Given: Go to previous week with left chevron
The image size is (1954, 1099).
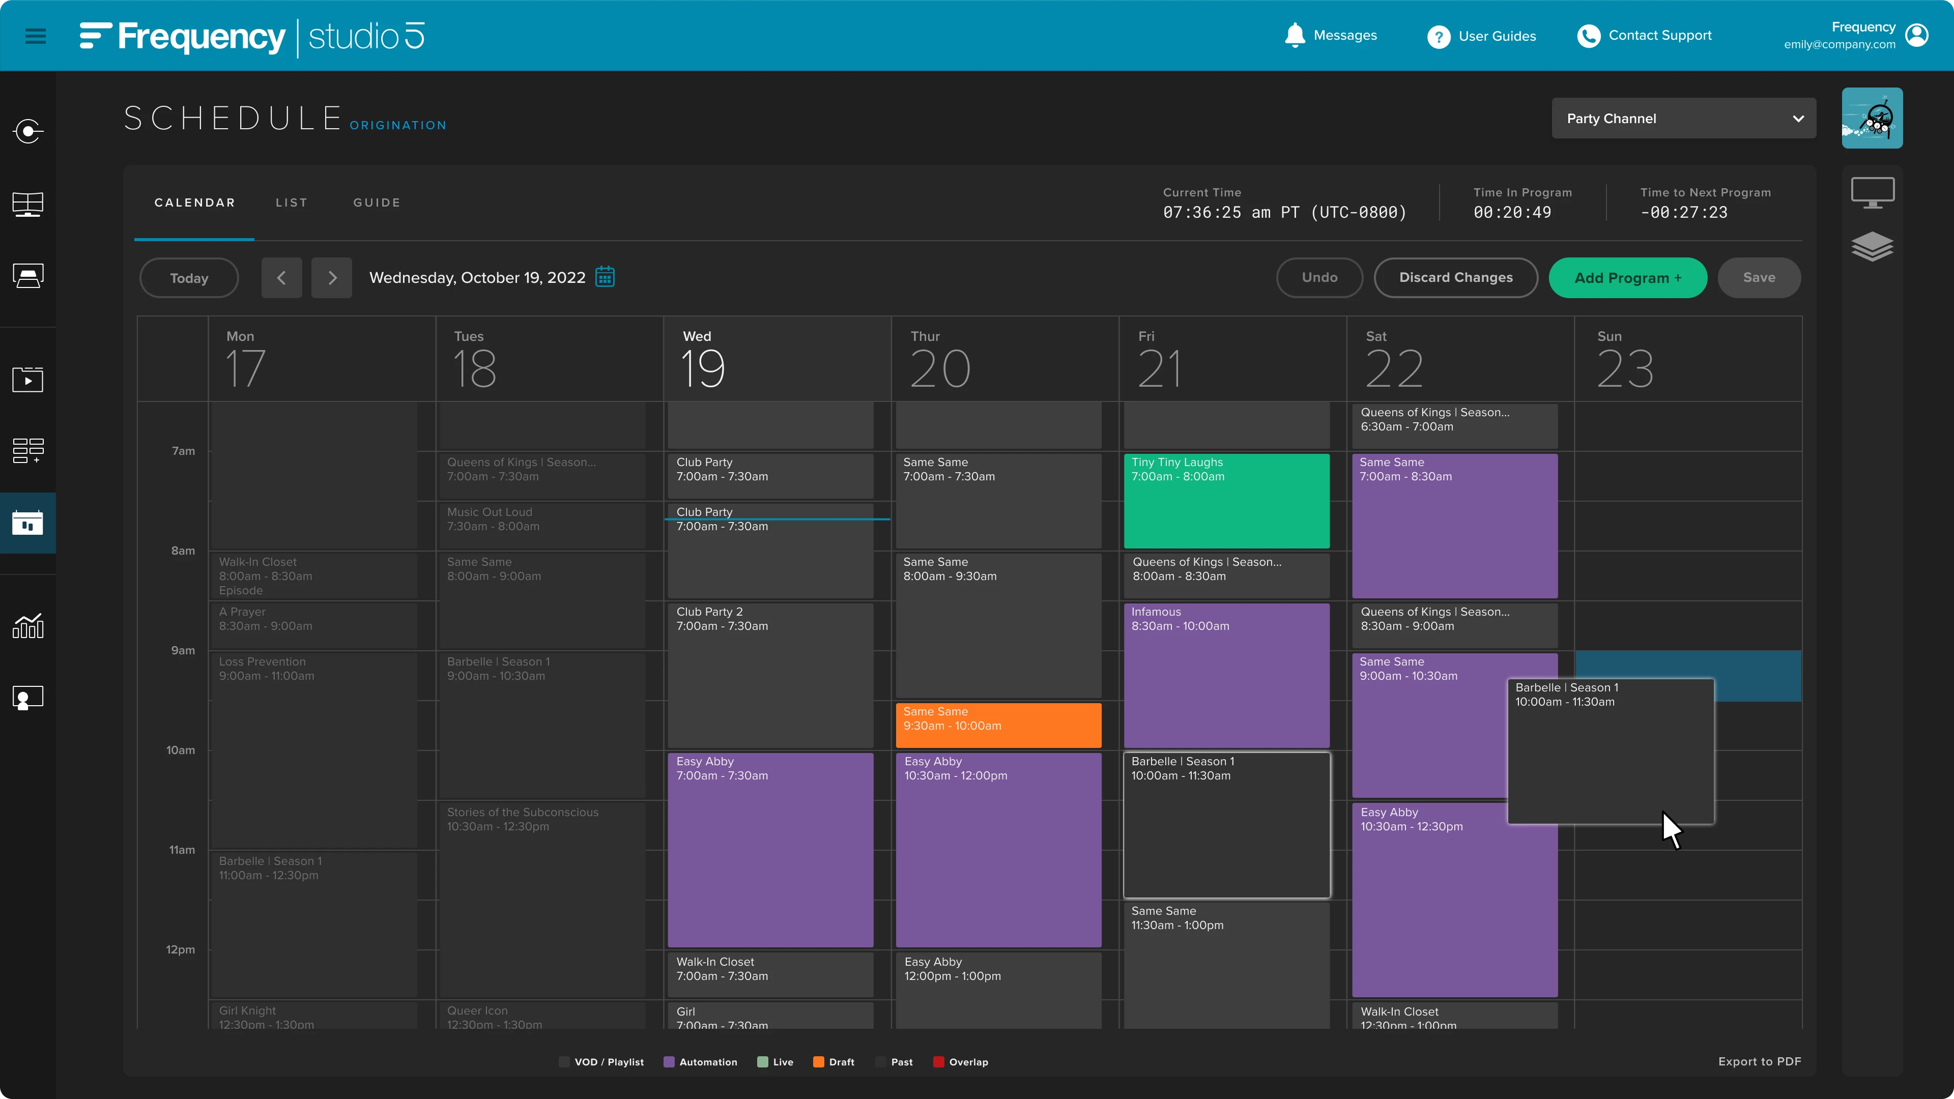Looking at the screenshot, I should [281, 278].
